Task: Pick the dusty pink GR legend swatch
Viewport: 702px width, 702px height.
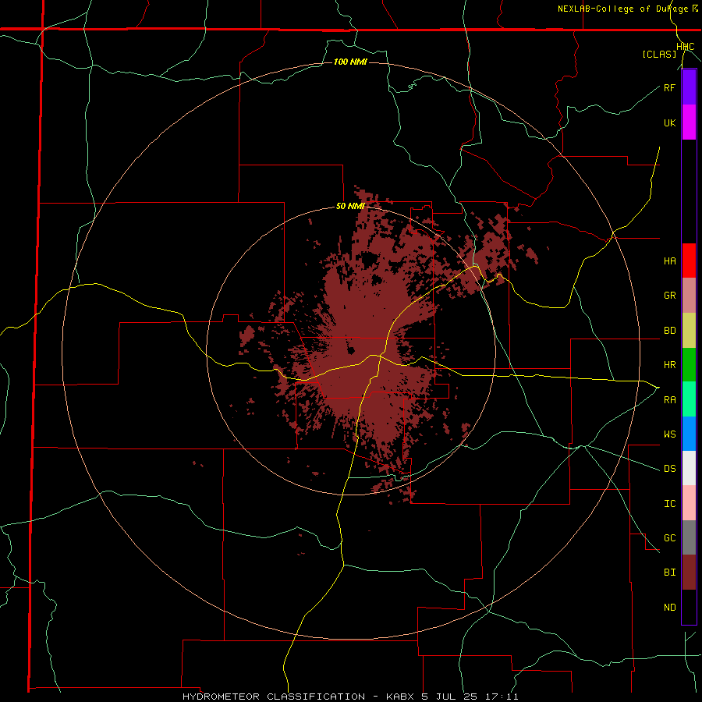Action: coord(689,296)
